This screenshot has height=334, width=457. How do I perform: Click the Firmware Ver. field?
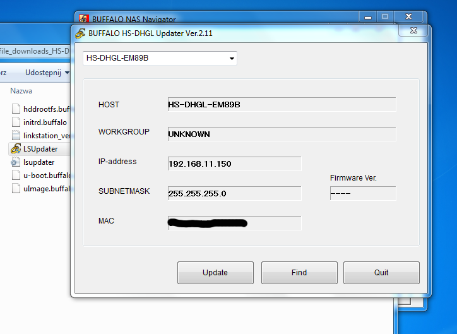[363, 194]
